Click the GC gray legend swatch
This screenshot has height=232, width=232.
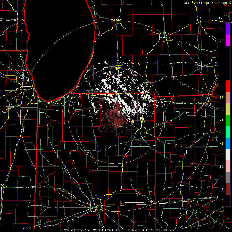click(x=228, y=178)
